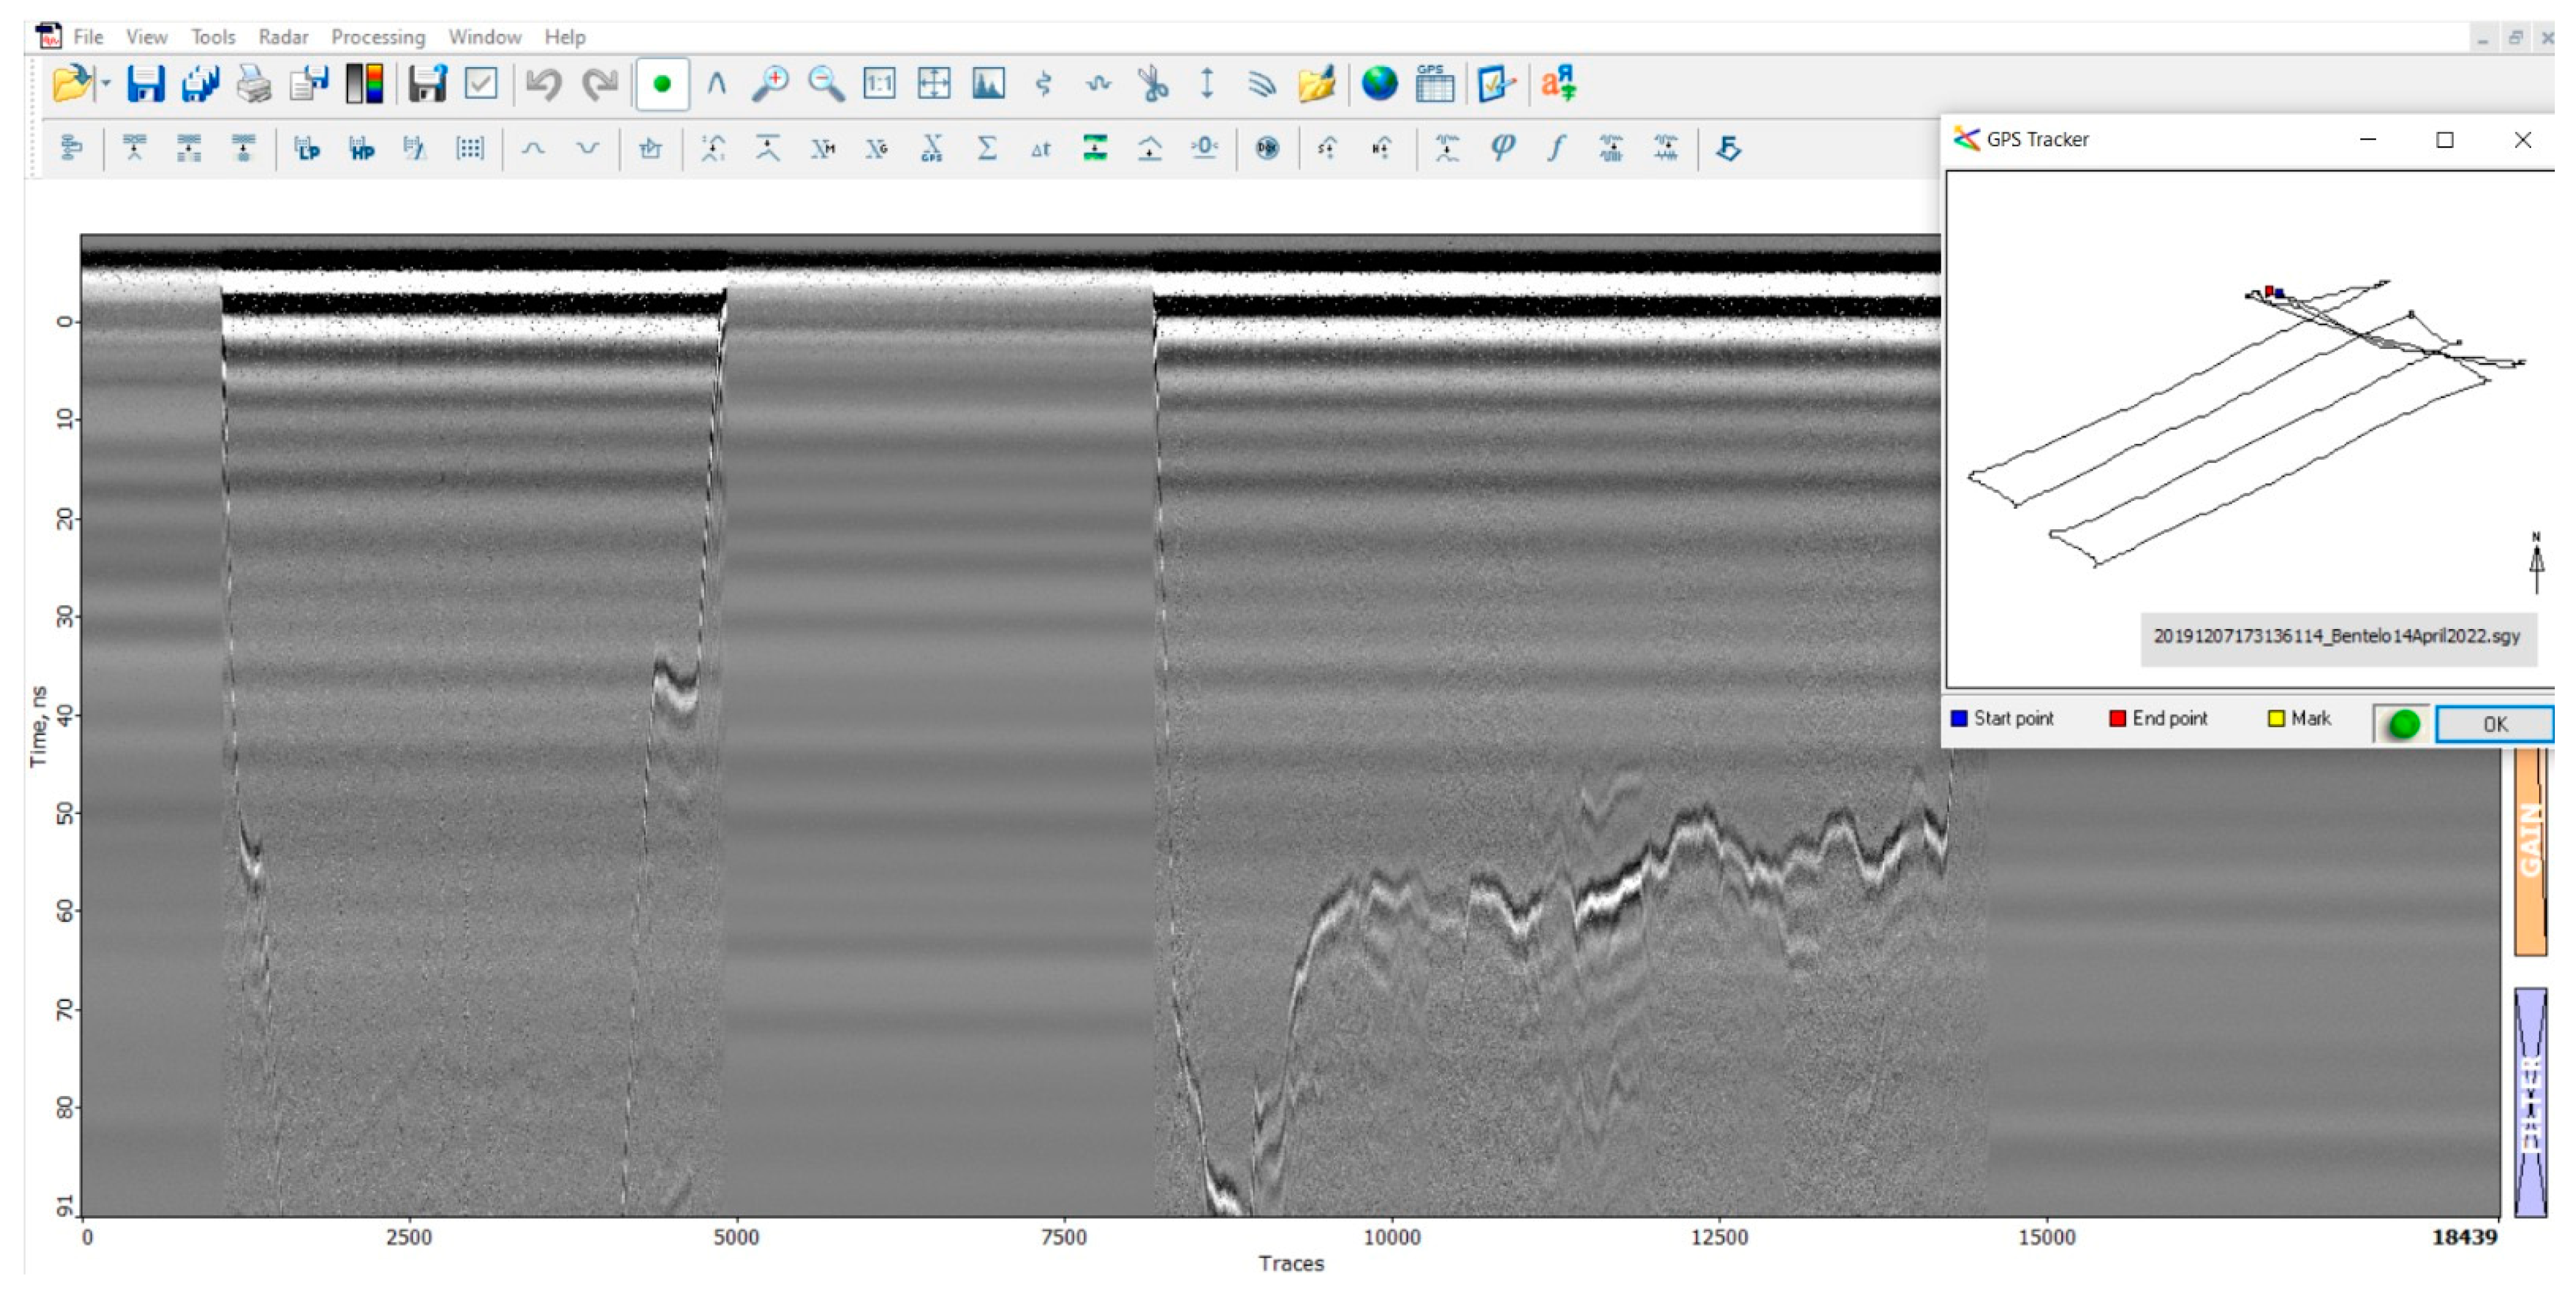
Task: Click the color palette icon
Action: [x=365, y=84]
